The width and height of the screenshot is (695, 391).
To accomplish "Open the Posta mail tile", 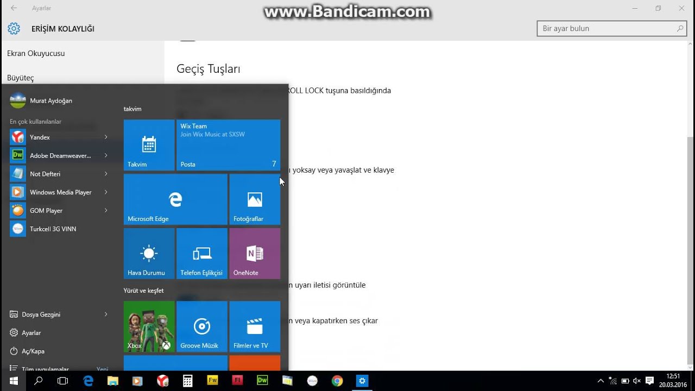I will click(x=228, y=145).
